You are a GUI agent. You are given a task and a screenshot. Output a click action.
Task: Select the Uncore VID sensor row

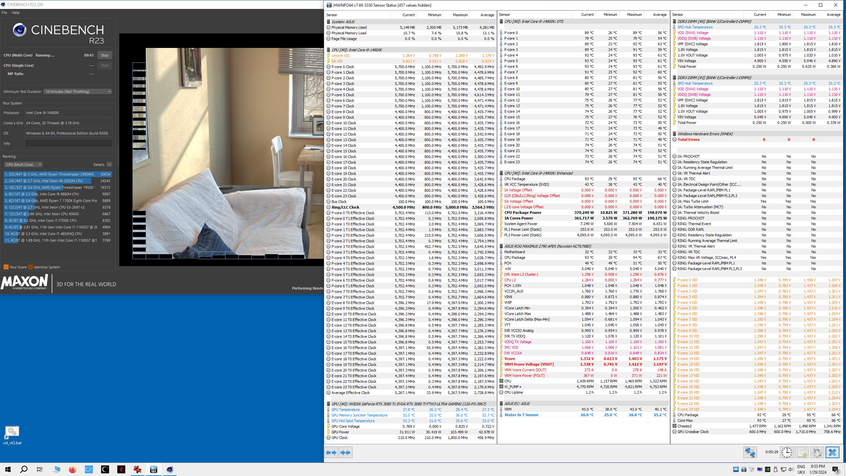[410, 56]
